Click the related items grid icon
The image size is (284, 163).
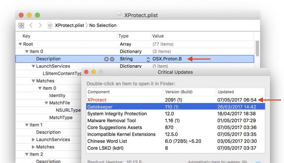pos(21,26)
